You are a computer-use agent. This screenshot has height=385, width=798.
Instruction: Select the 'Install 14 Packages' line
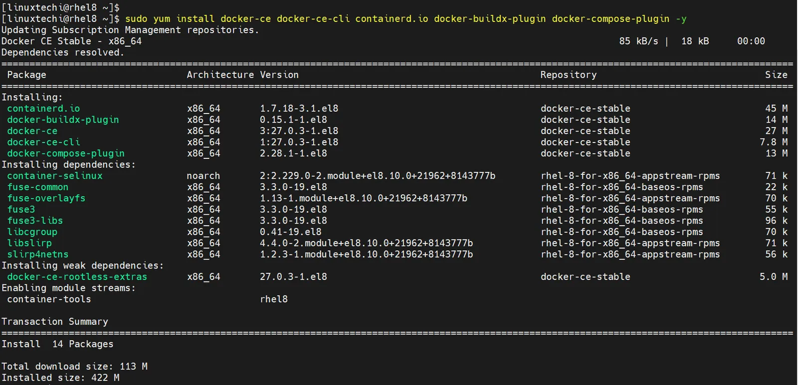pyautogui.click(x=57, y=344)
